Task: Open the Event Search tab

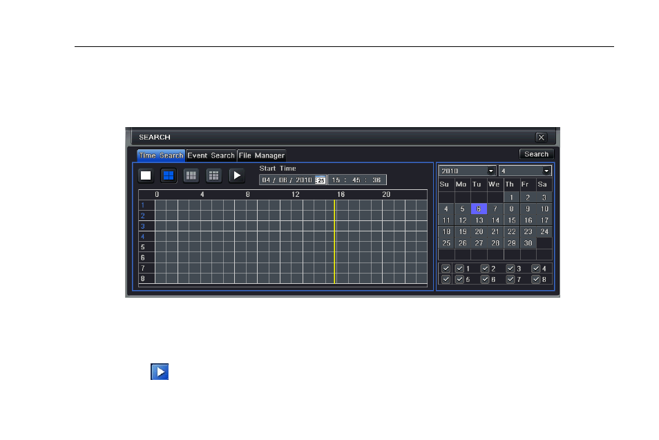Action: point(211,155)
